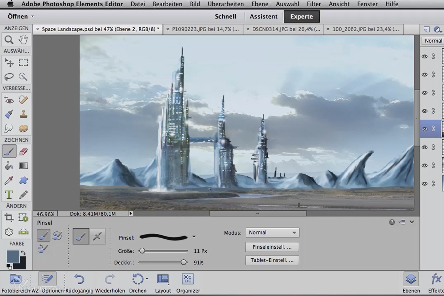Expand the Pinsel brush preset picker arrow
The height and width of the screenshot is (296, 444).
tap(194, 236)
